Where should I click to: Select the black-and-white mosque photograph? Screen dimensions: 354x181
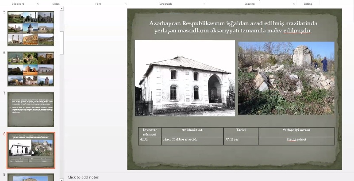tap(185, 78)
